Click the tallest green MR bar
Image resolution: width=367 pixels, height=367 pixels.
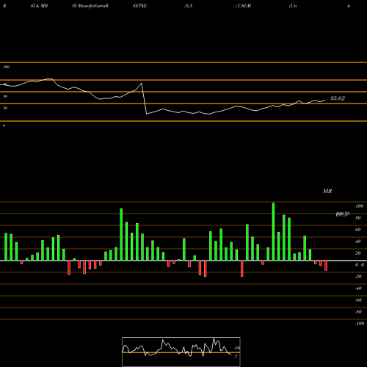273,231
